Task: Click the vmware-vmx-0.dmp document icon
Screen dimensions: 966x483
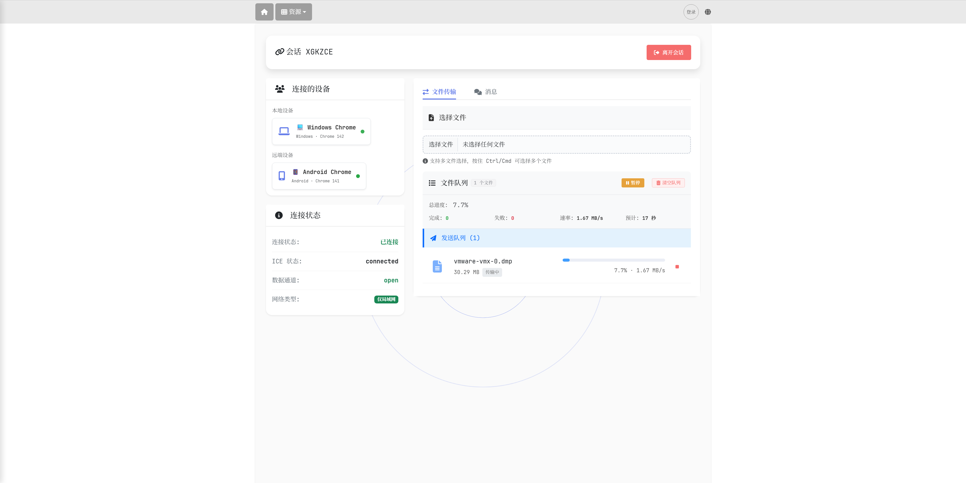Action: click(437, 266)
